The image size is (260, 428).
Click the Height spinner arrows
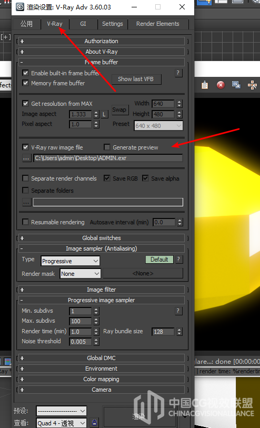pos(179,114)
